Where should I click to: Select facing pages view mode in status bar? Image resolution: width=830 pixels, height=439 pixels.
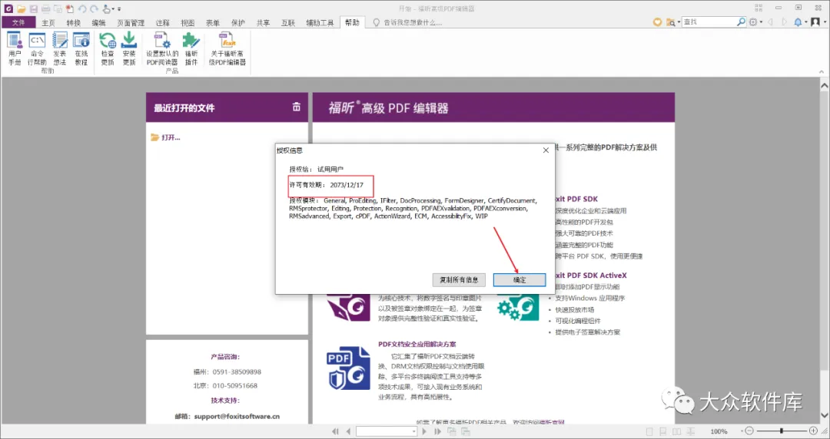tap(676, 431)
